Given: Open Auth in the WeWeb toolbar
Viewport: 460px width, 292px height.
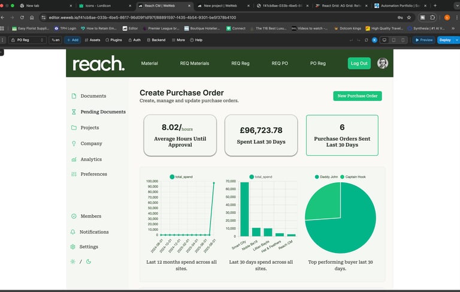Looking at the screenshot, I should point(134,40).
